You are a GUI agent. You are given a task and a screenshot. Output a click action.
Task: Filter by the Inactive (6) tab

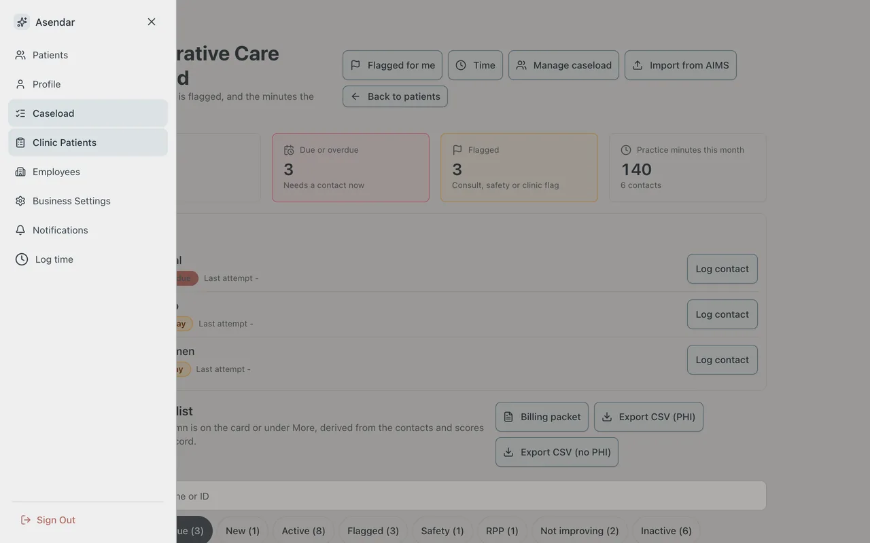(667, 531)
